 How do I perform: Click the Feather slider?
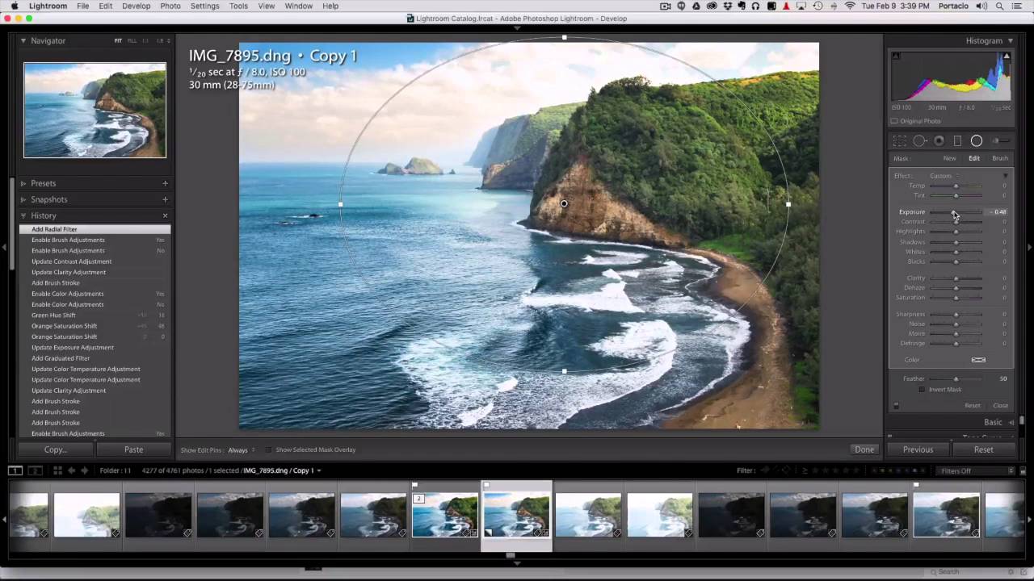pos(956,378)
